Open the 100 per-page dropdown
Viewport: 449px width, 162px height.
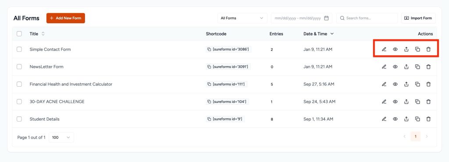pos(61,137)
